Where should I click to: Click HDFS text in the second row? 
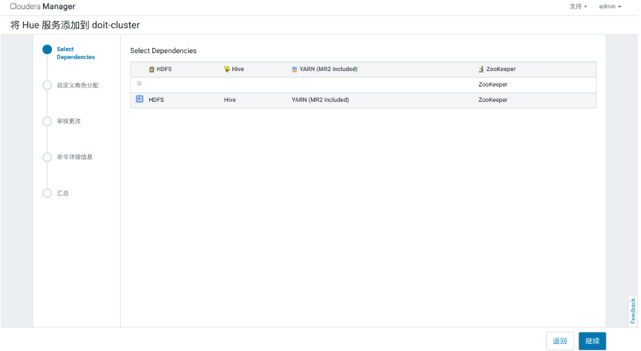pos(156,100)
